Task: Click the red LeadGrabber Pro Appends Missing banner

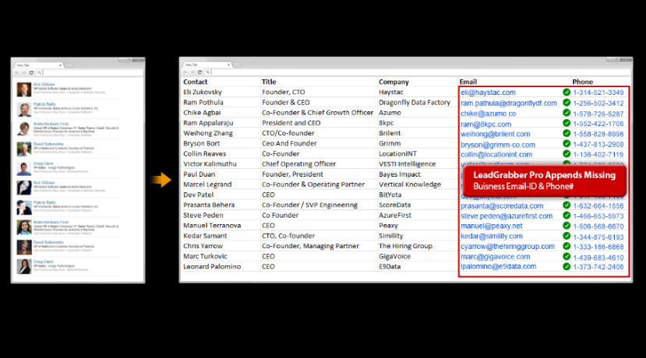Action: [544, 181]
